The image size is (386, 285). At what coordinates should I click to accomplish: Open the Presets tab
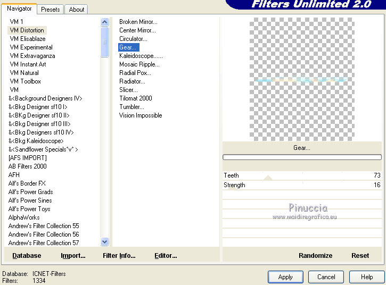pyautogui.click(x=51, y=10)
